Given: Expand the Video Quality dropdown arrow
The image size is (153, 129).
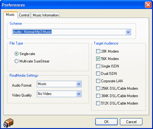Looking at the screenshot, I should pyautogui.click(x=79, y=94).
